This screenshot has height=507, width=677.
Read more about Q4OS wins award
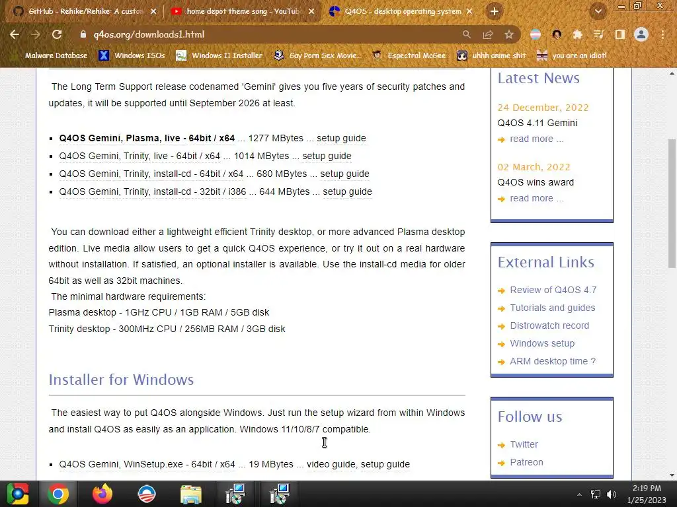click(537, 198)
